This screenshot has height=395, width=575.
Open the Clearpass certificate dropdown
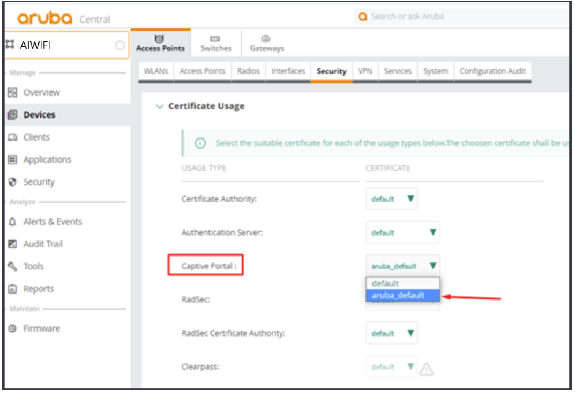pyautogui.click(x=392, y=367)
